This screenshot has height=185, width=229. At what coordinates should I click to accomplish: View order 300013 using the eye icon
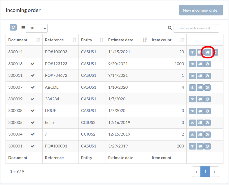(193, 64)
